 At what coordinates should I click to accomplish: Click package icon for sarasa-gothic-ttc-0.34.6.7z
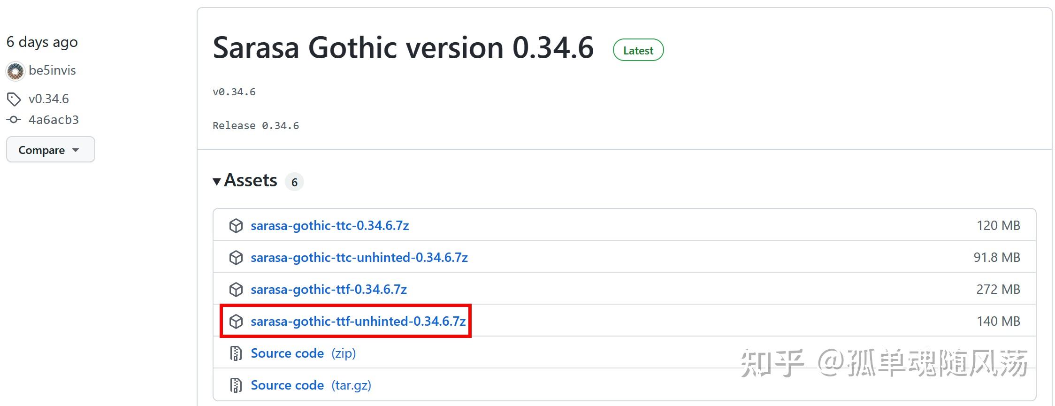pyautogui.click(x=236, y=226)
